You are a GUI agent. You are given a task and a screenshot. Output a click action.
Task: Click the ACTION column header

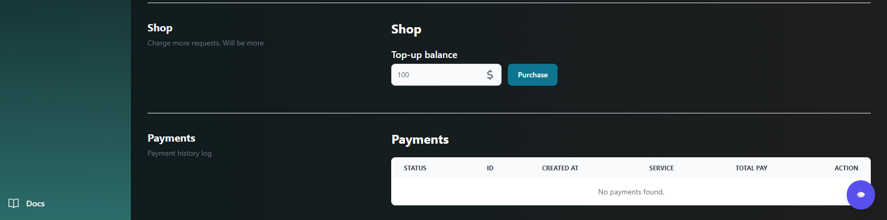pyautogui.click(x=846, y=168)
